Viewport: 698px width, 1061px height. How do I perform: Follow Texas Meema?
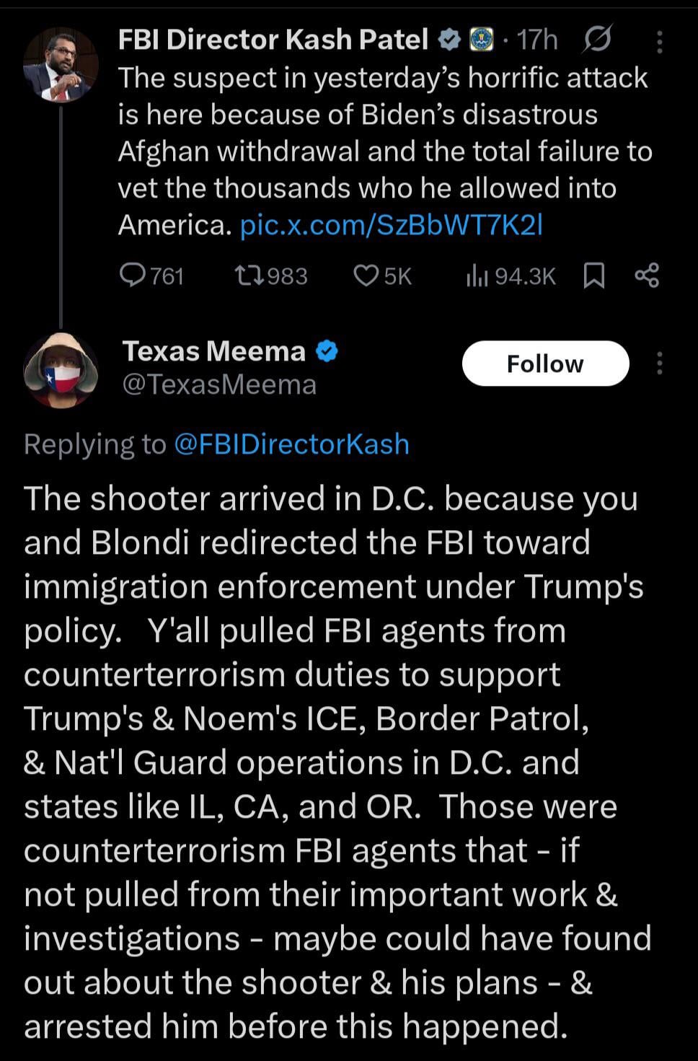point(545,364)
